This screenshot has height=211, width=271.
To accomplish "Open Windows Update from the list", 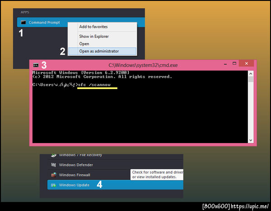I will pos(115,185).
